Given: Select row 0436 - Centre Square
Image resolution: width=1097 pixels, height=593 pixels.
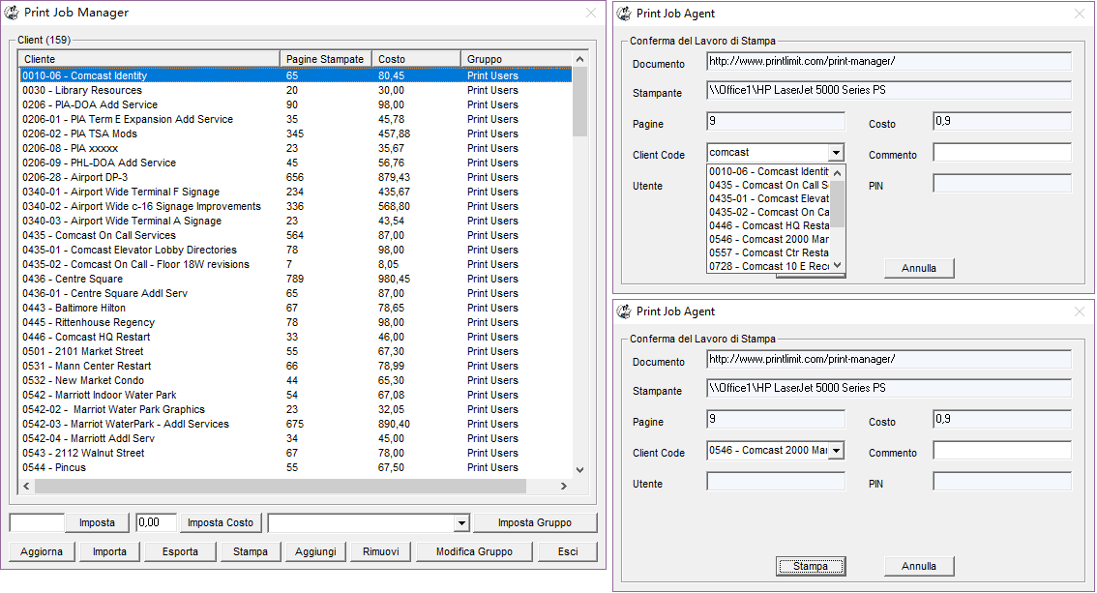Looking at the screenshot, I should point(295,279).
